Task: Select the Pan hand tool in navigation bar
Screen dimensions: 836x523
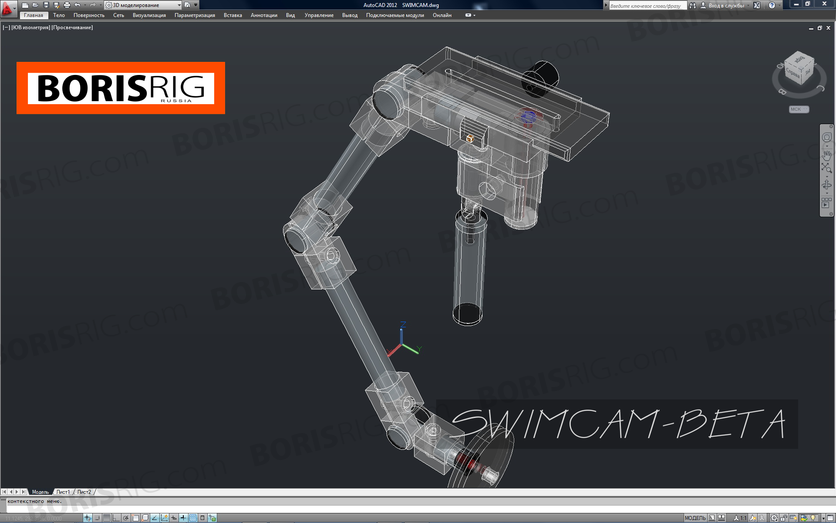Action: point(826,155)
